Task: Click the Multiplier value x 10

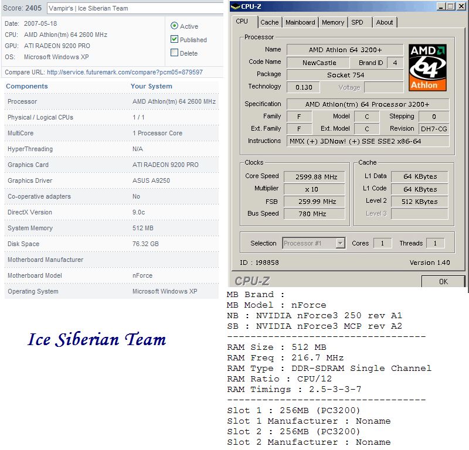Action: (x=314, y=189)
